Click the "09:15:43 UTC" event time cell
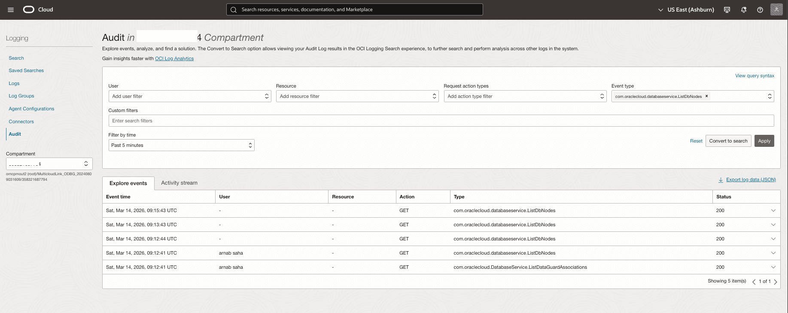The height and width of the screenshot is (313, 788). pos(141,210)
